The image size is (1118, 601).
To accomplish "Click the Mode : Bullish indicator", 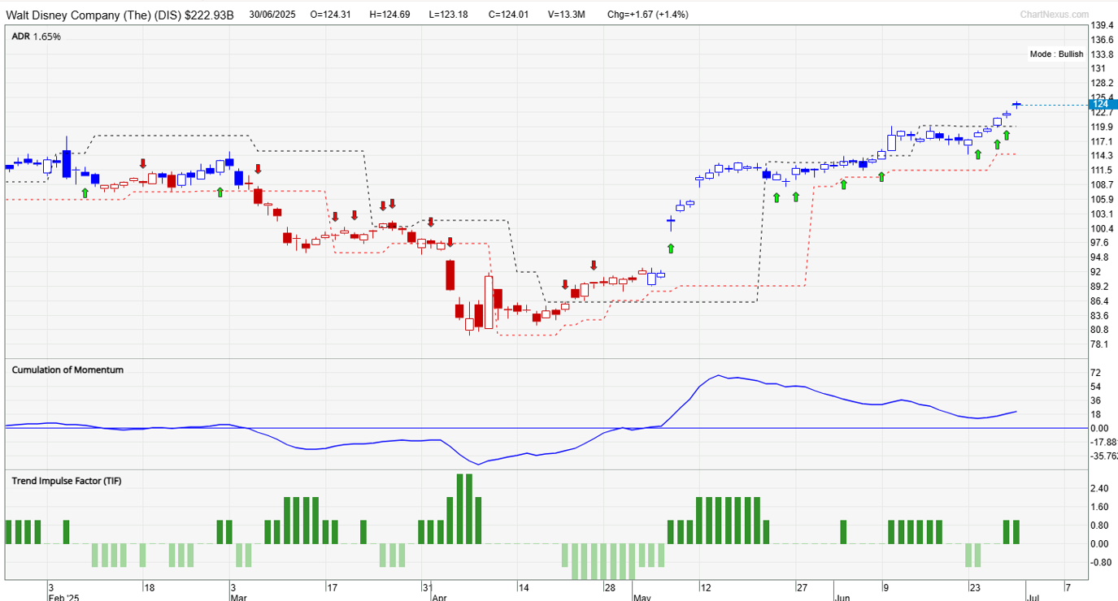I will 1057,54.
